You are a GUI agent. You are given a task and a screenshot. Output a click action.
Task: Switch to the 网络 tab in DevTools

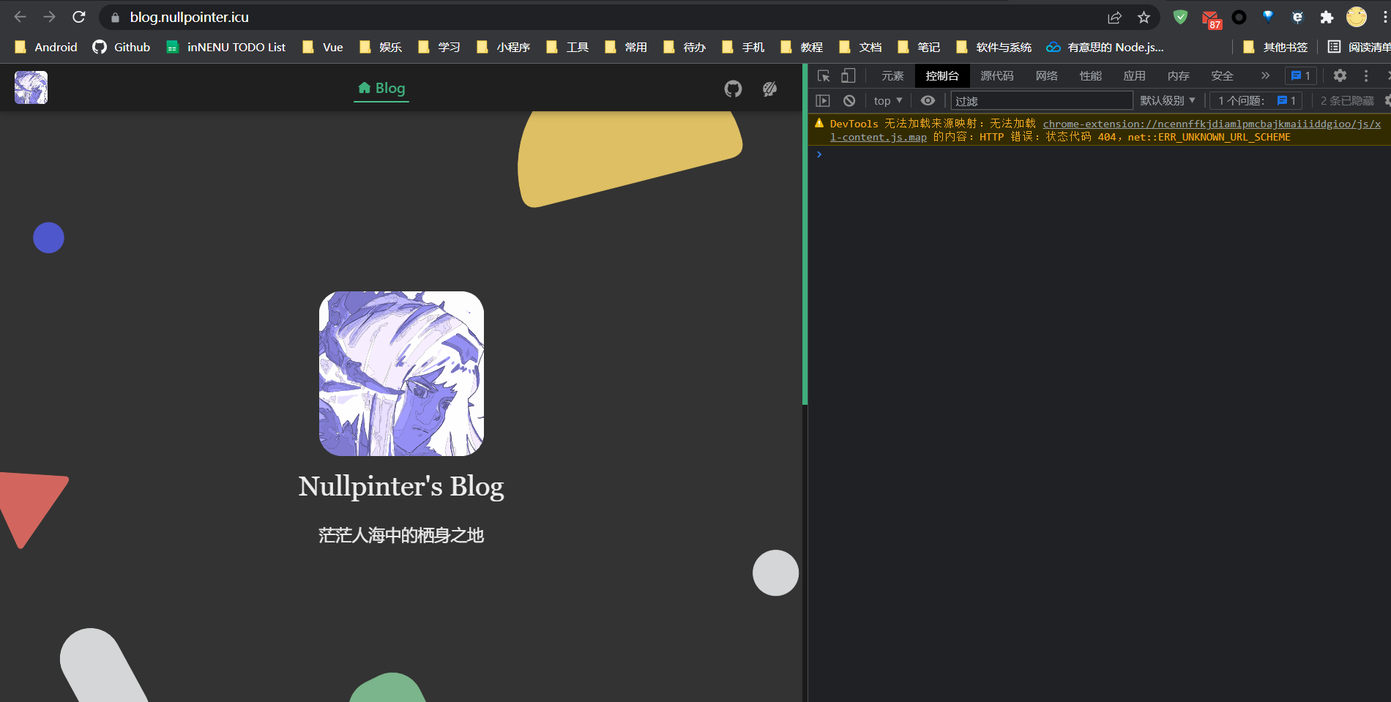(1046, 75)
